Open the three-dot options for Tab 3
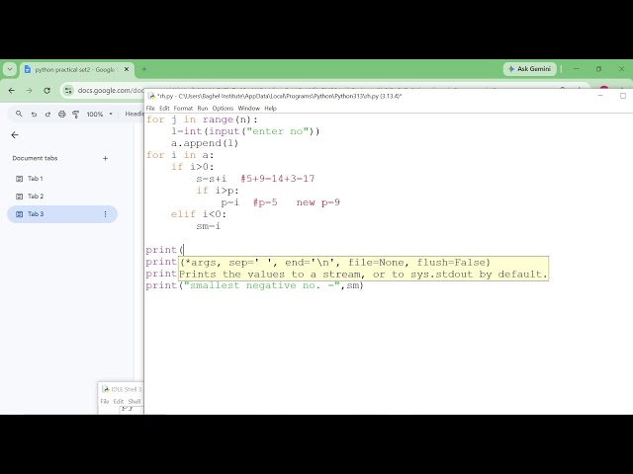Image resolution: width=633 pixels, height=474 pixels. coord(106,214)
